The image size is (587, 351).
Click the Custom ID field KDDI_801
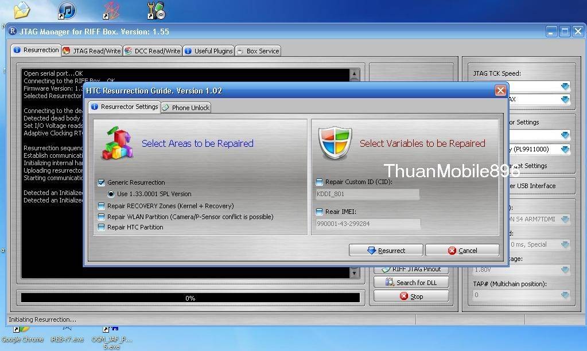(368, 194)
